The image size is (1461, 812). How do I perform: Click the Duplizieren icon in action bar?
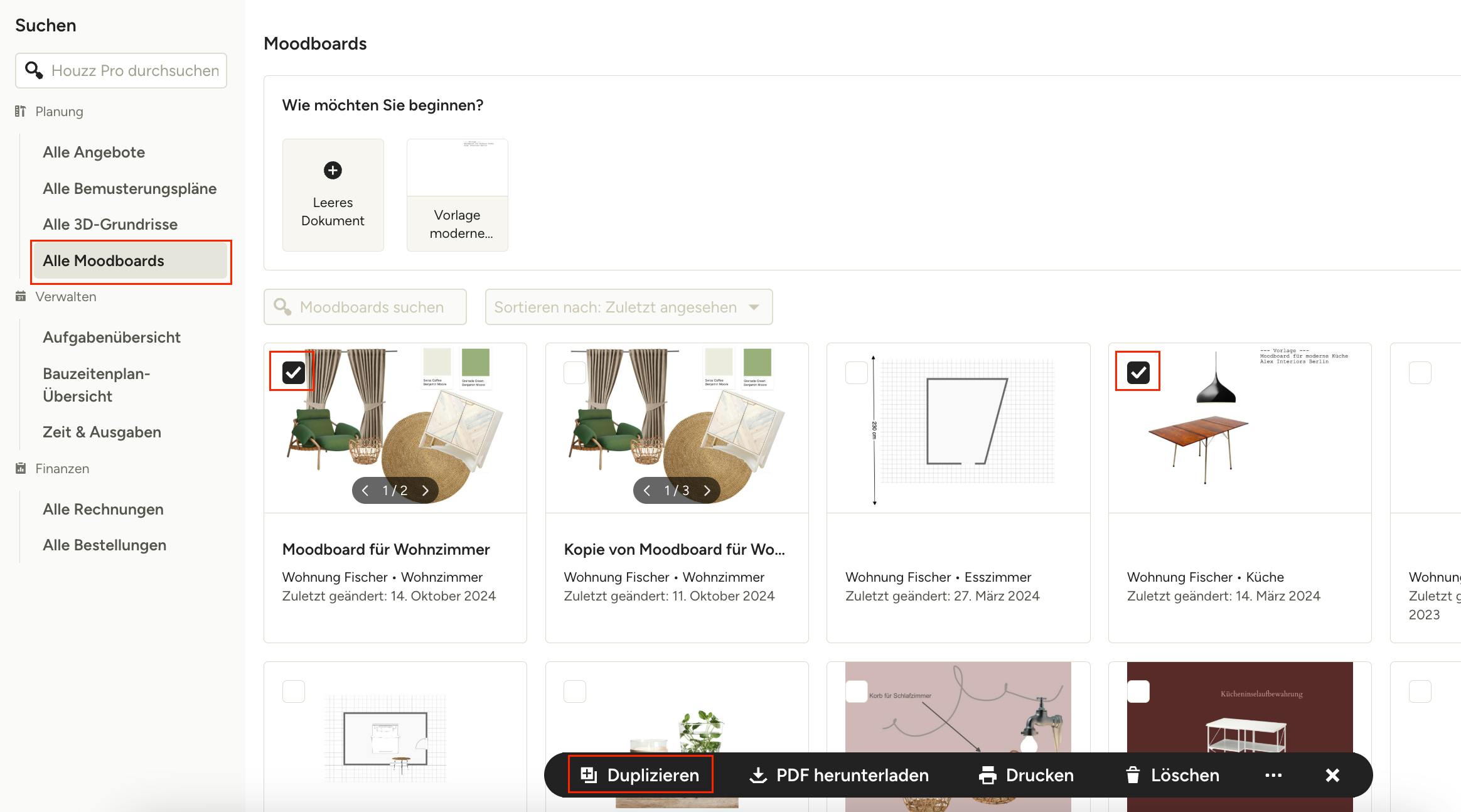[x=588, y=775]
